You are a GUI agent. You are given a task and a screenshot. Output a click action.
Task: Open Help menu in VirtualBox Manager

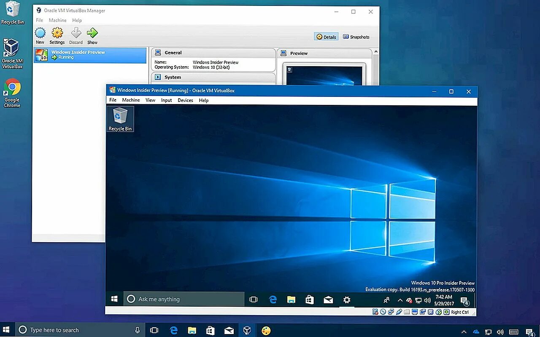pyautogui.click(x=77, y=20)
